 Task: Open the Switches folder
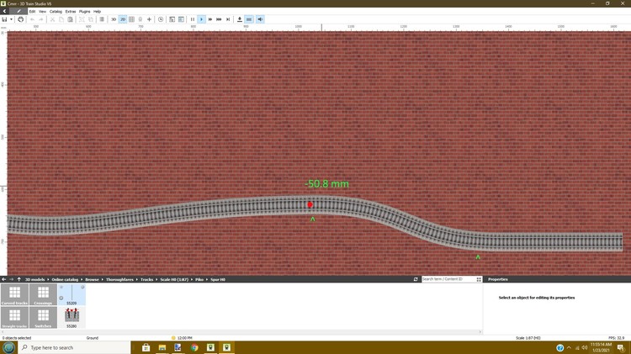[43, 317]
